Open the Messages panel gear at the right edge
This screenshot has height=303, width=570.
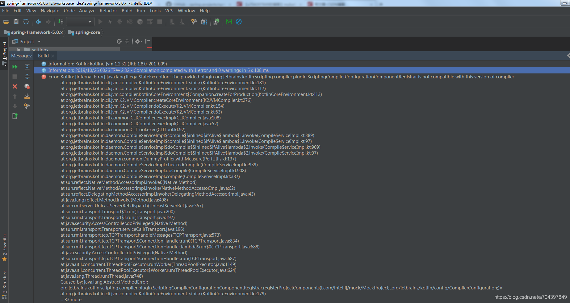pyautogui.click(x=568, y=56)
